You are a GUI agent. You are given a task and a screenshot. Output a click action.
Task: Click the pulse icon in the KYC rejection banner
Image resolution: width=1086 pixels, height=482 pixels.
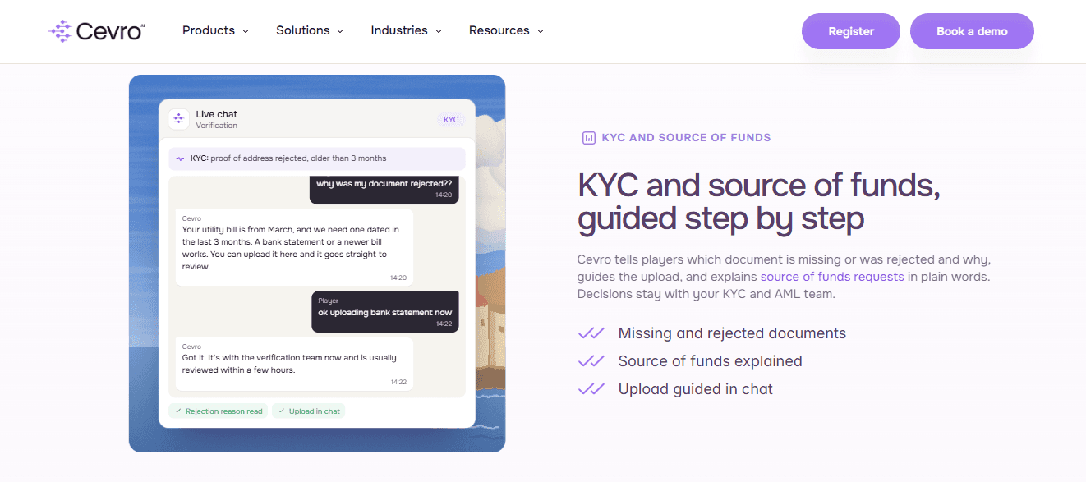pos(181,158)
